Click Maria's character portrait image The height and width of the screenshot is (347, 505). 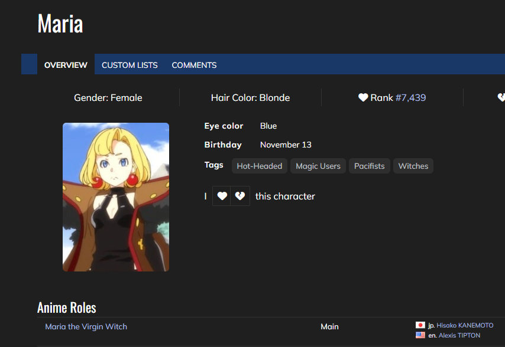[116, 197]
